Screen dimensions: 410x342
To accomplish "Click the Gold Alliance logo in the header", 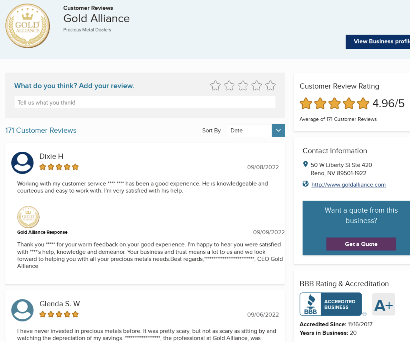I will tap(28, 26).
